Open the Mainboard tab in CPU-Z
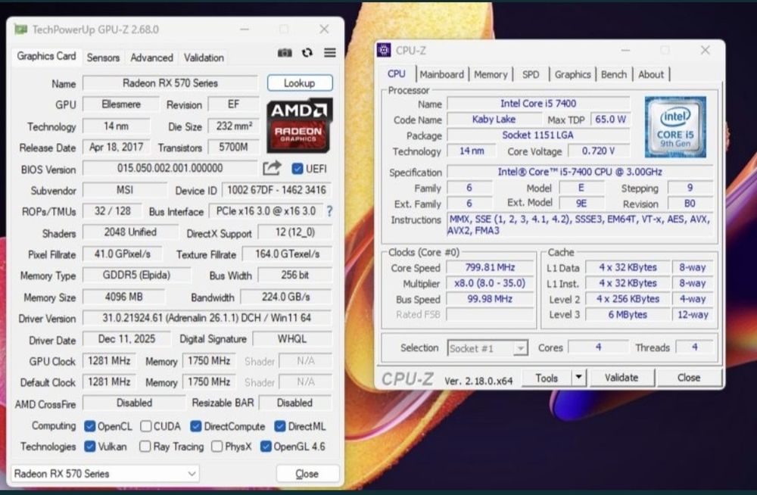Screen dimensions: 757x495 click(x=442, y=74)
